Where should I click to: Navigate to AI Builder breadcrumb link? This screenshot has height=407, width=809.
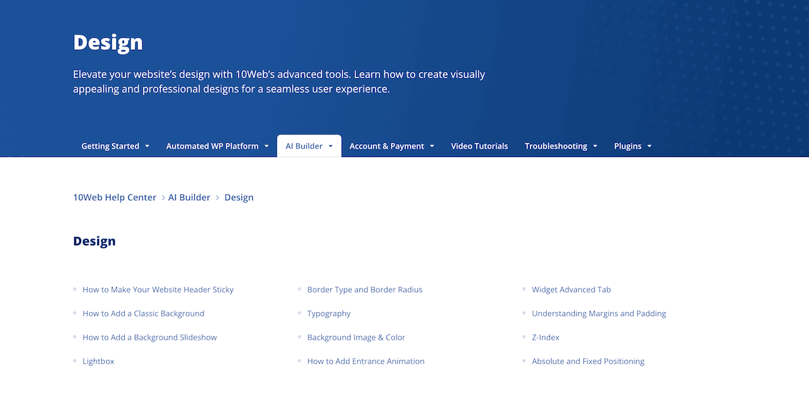[189, 197]
